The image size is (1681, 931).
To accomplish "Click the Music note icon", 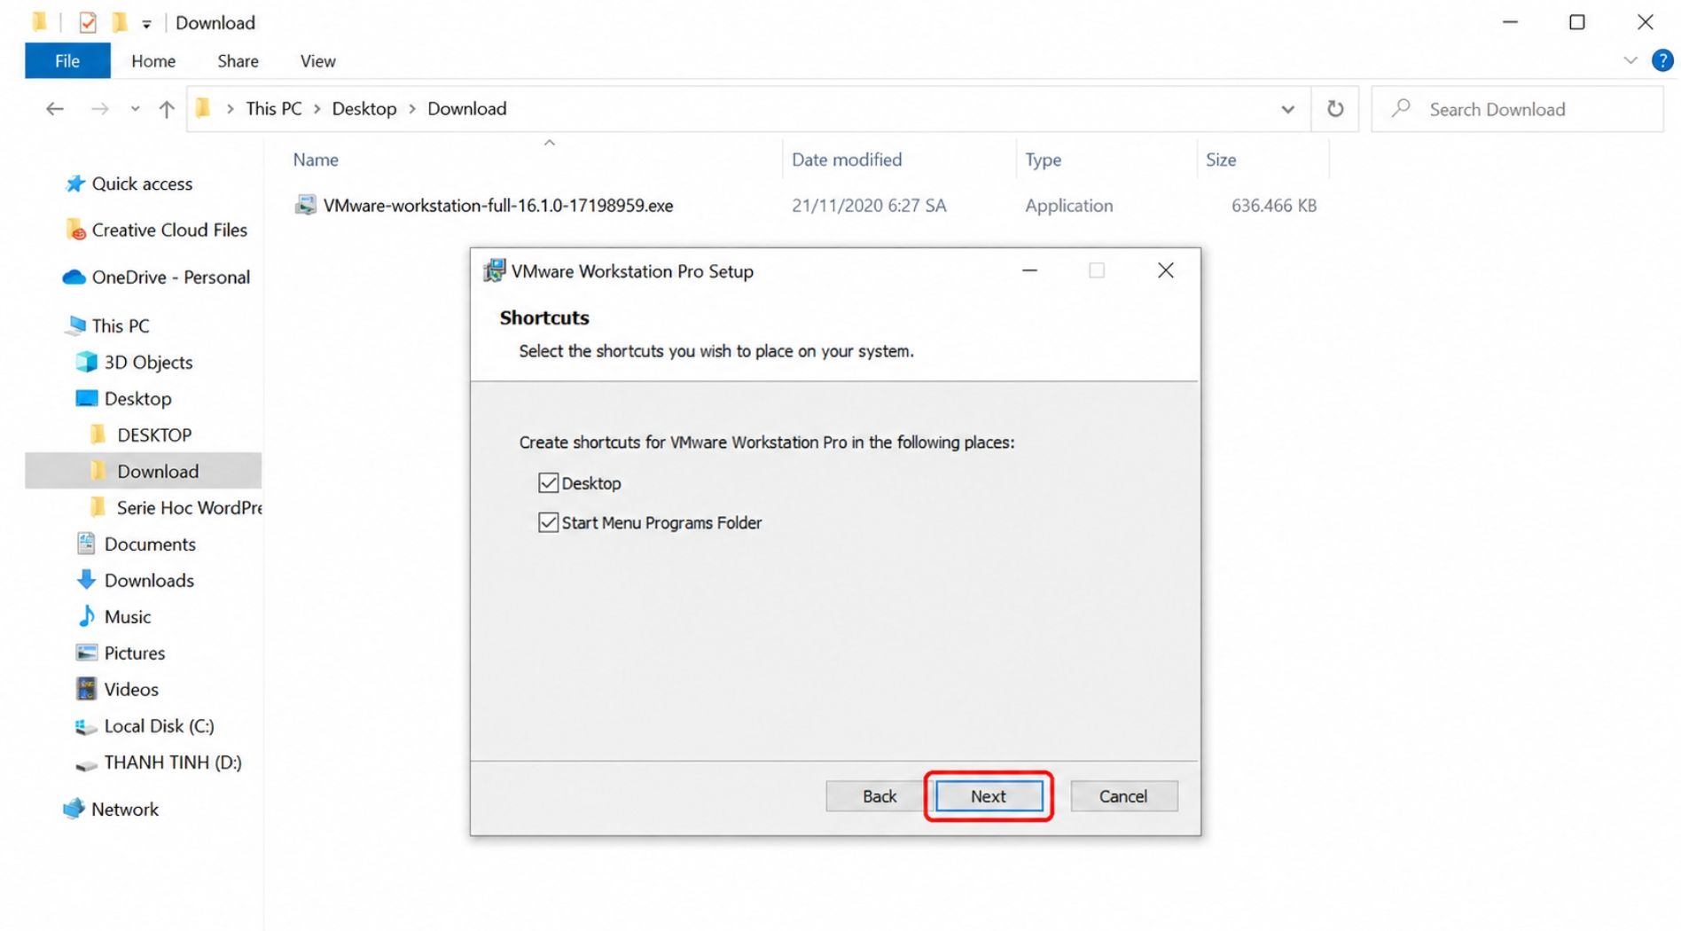I will click(86, 616).
